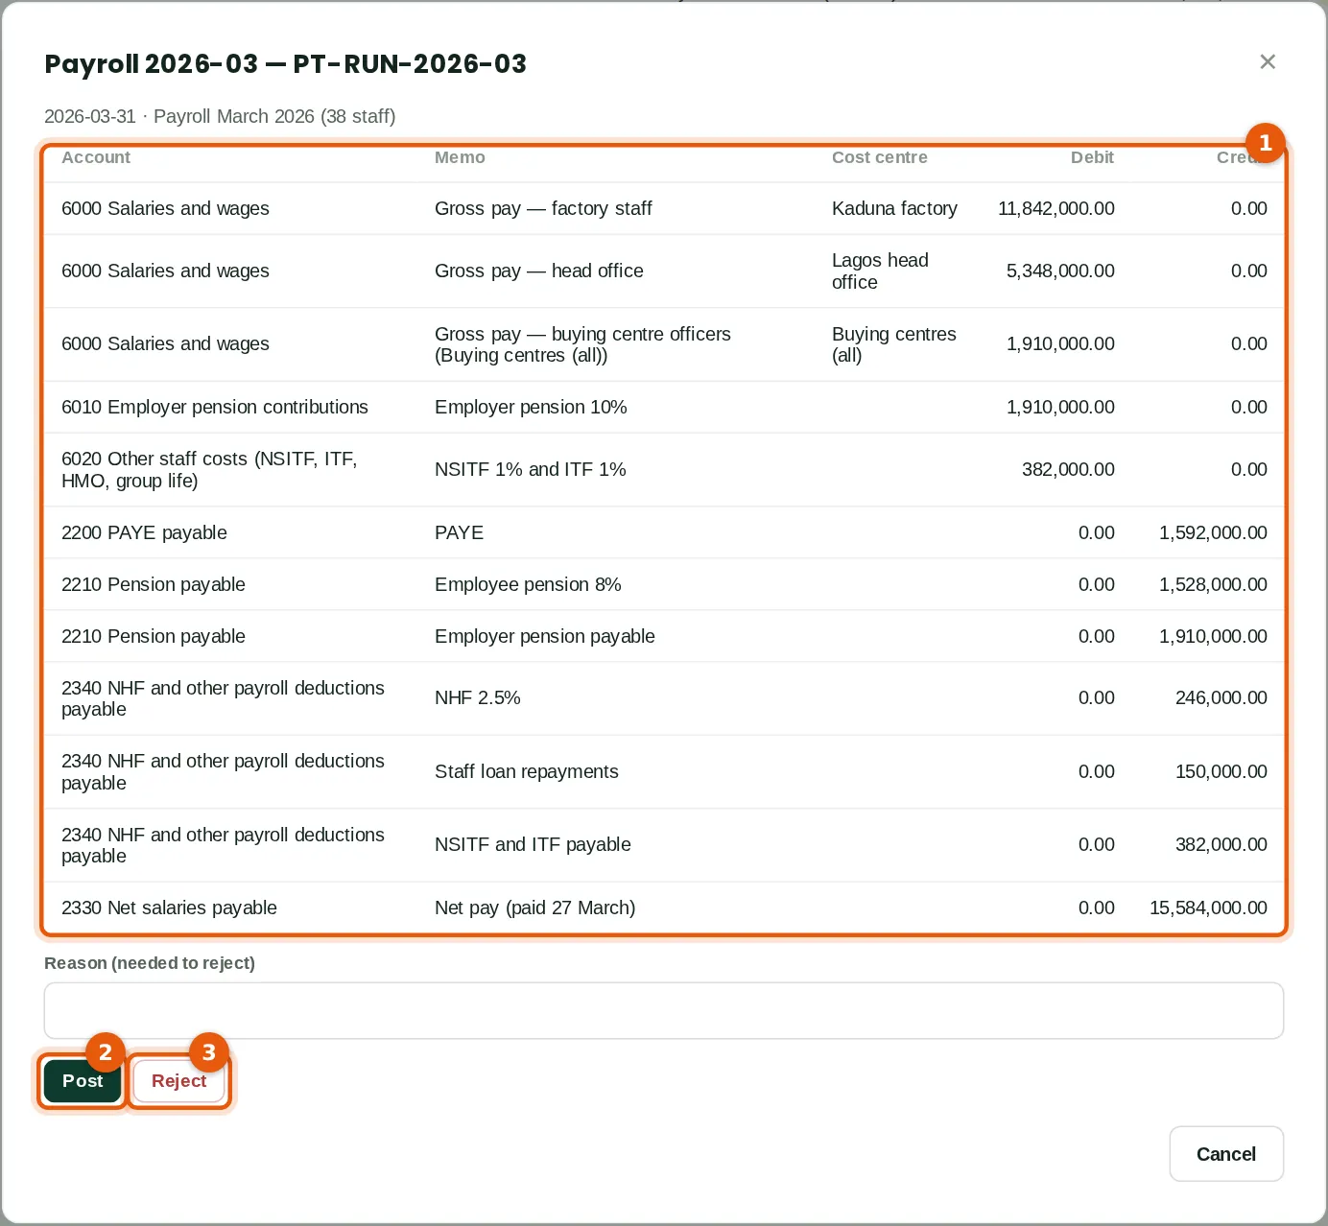Select the 2330 Net salaries payable row

point(664,908)
